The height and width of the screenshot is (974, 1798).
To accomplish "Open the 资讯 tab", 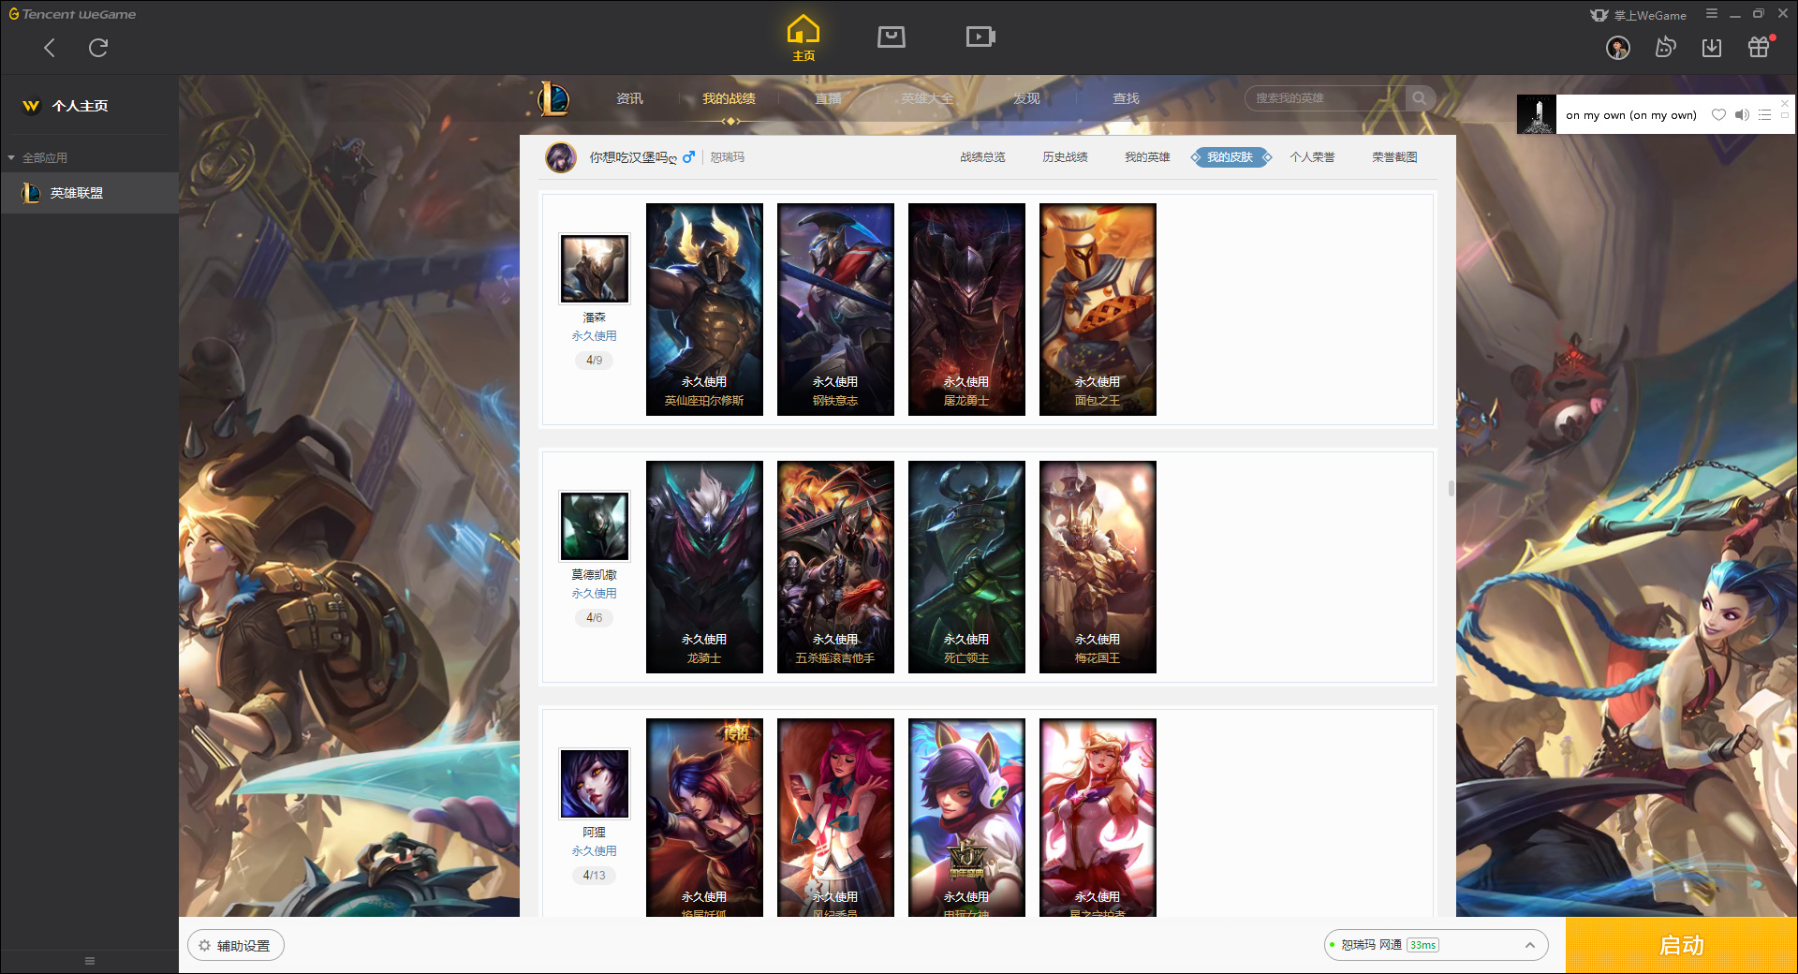I will 629,98.
